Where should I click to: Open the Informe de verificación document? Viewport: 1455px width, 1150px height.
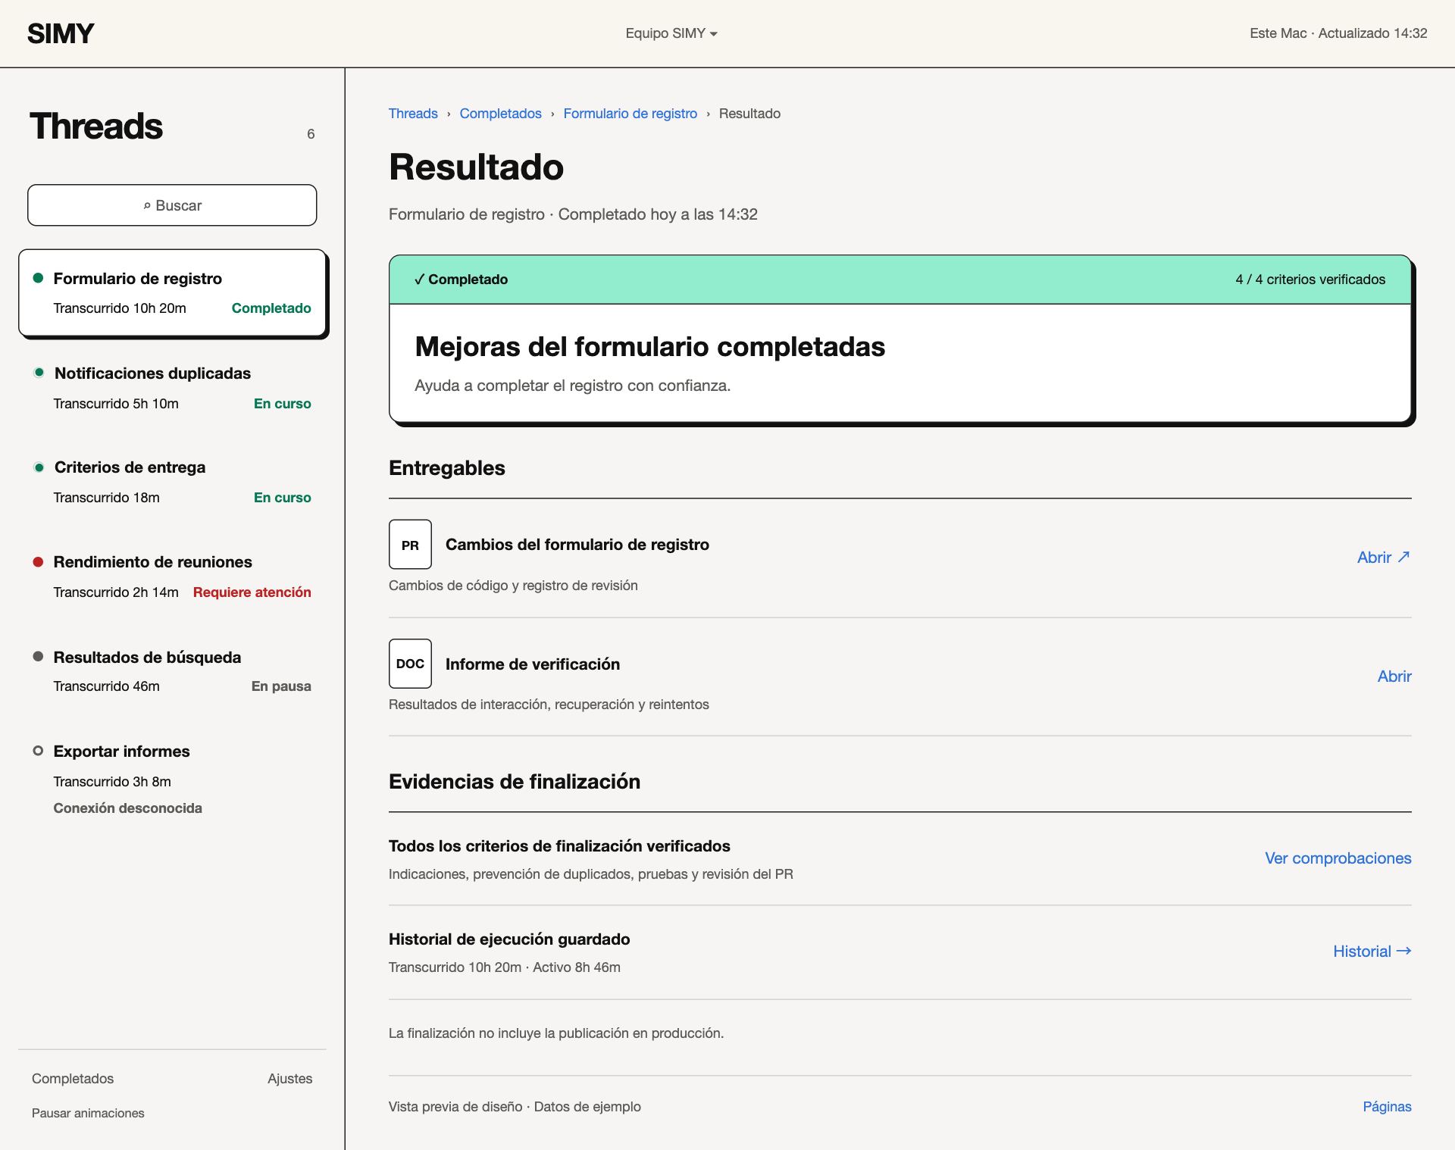(1394, 677)
